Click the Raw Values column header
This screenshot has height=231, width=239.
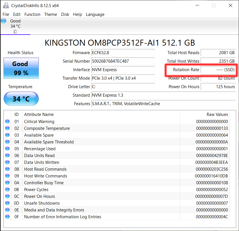click(x=205, y=115)
